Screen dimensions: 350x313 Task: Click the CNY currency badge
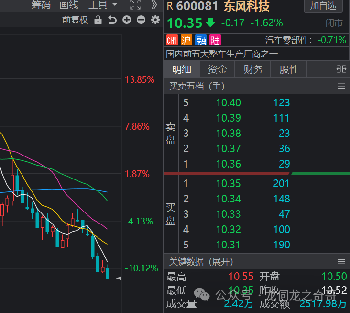coord(172,40)
